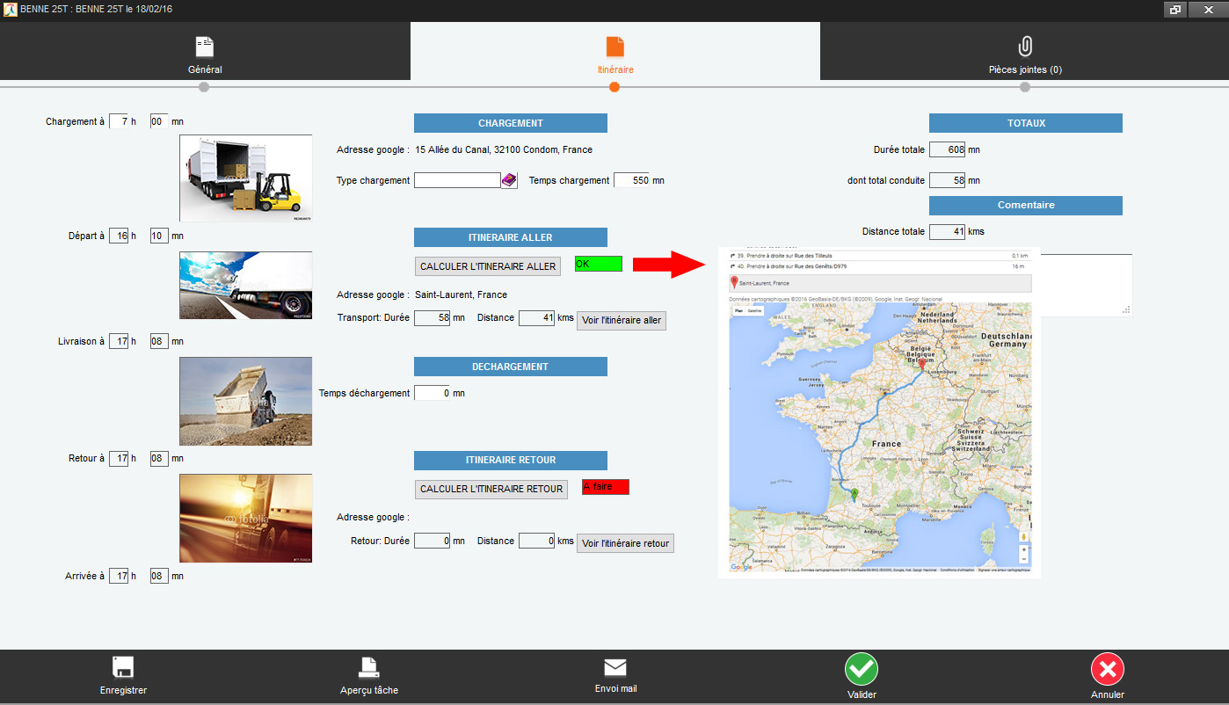Click the ITINERAIRE RETOUR section header
This screenshot has width=1229, height=705.
coord(511,460)
